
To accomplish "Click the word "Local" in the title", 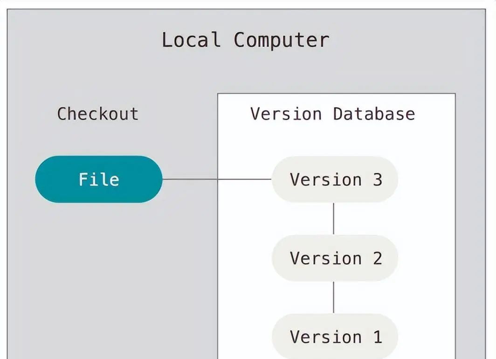I will (191, 40).
